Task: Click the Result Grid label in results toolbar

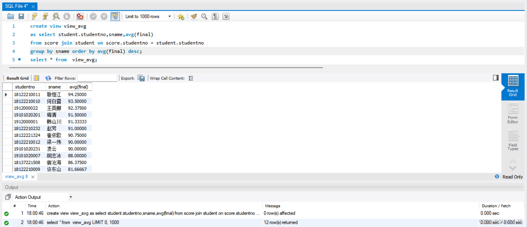Action: click(18, 78)
